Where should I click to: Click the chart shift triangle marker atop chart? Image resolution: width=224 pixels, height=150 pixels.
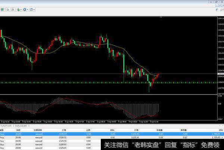[160, 17]
